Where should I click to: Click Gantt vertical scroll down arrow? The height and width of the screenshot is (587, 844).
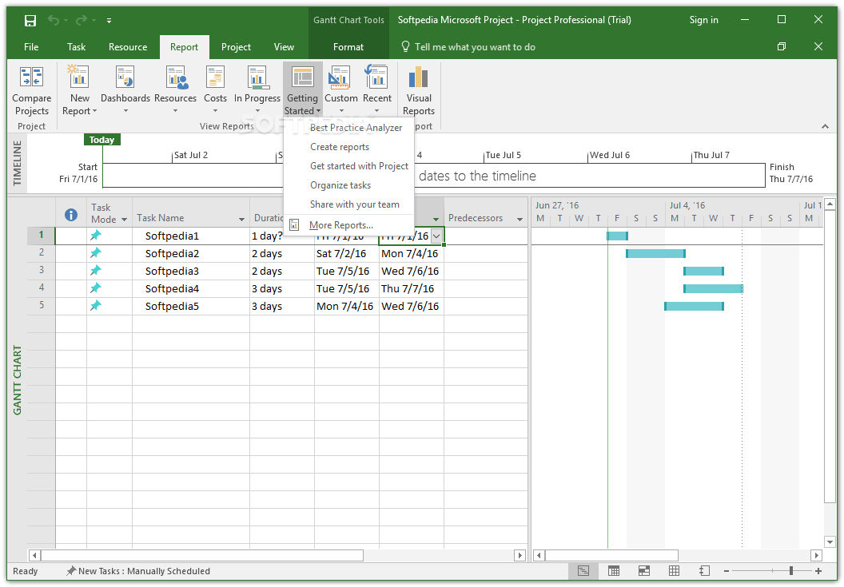(x=830, y=541)
